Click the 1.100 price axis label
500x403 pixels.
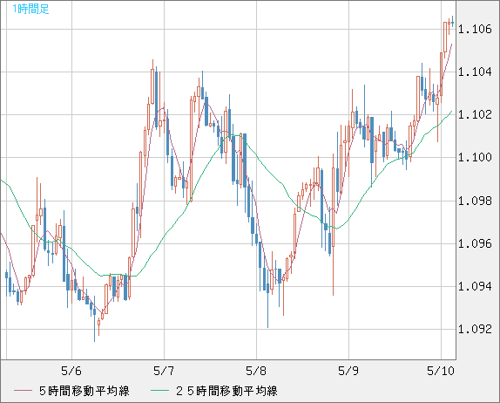pyautogui.click(x=475, y=157)
